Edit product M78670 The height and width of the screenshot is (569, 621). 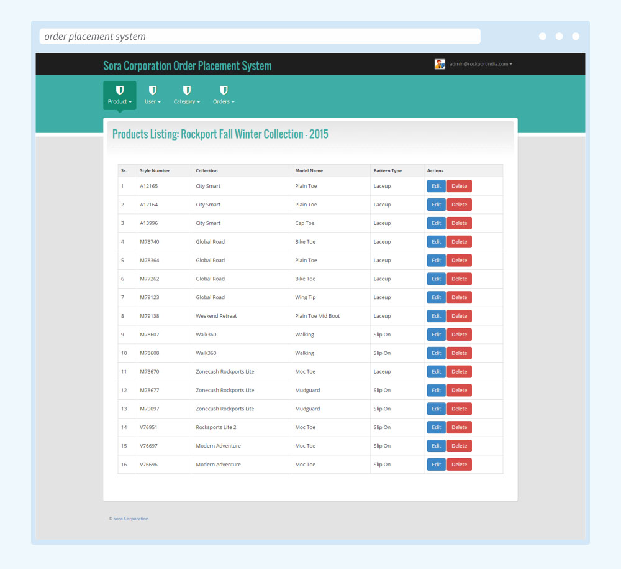436,372
